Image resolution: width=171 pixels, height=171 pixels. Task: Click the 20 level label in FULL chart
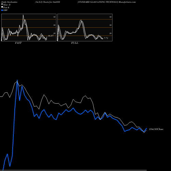[x=110, y=33]
